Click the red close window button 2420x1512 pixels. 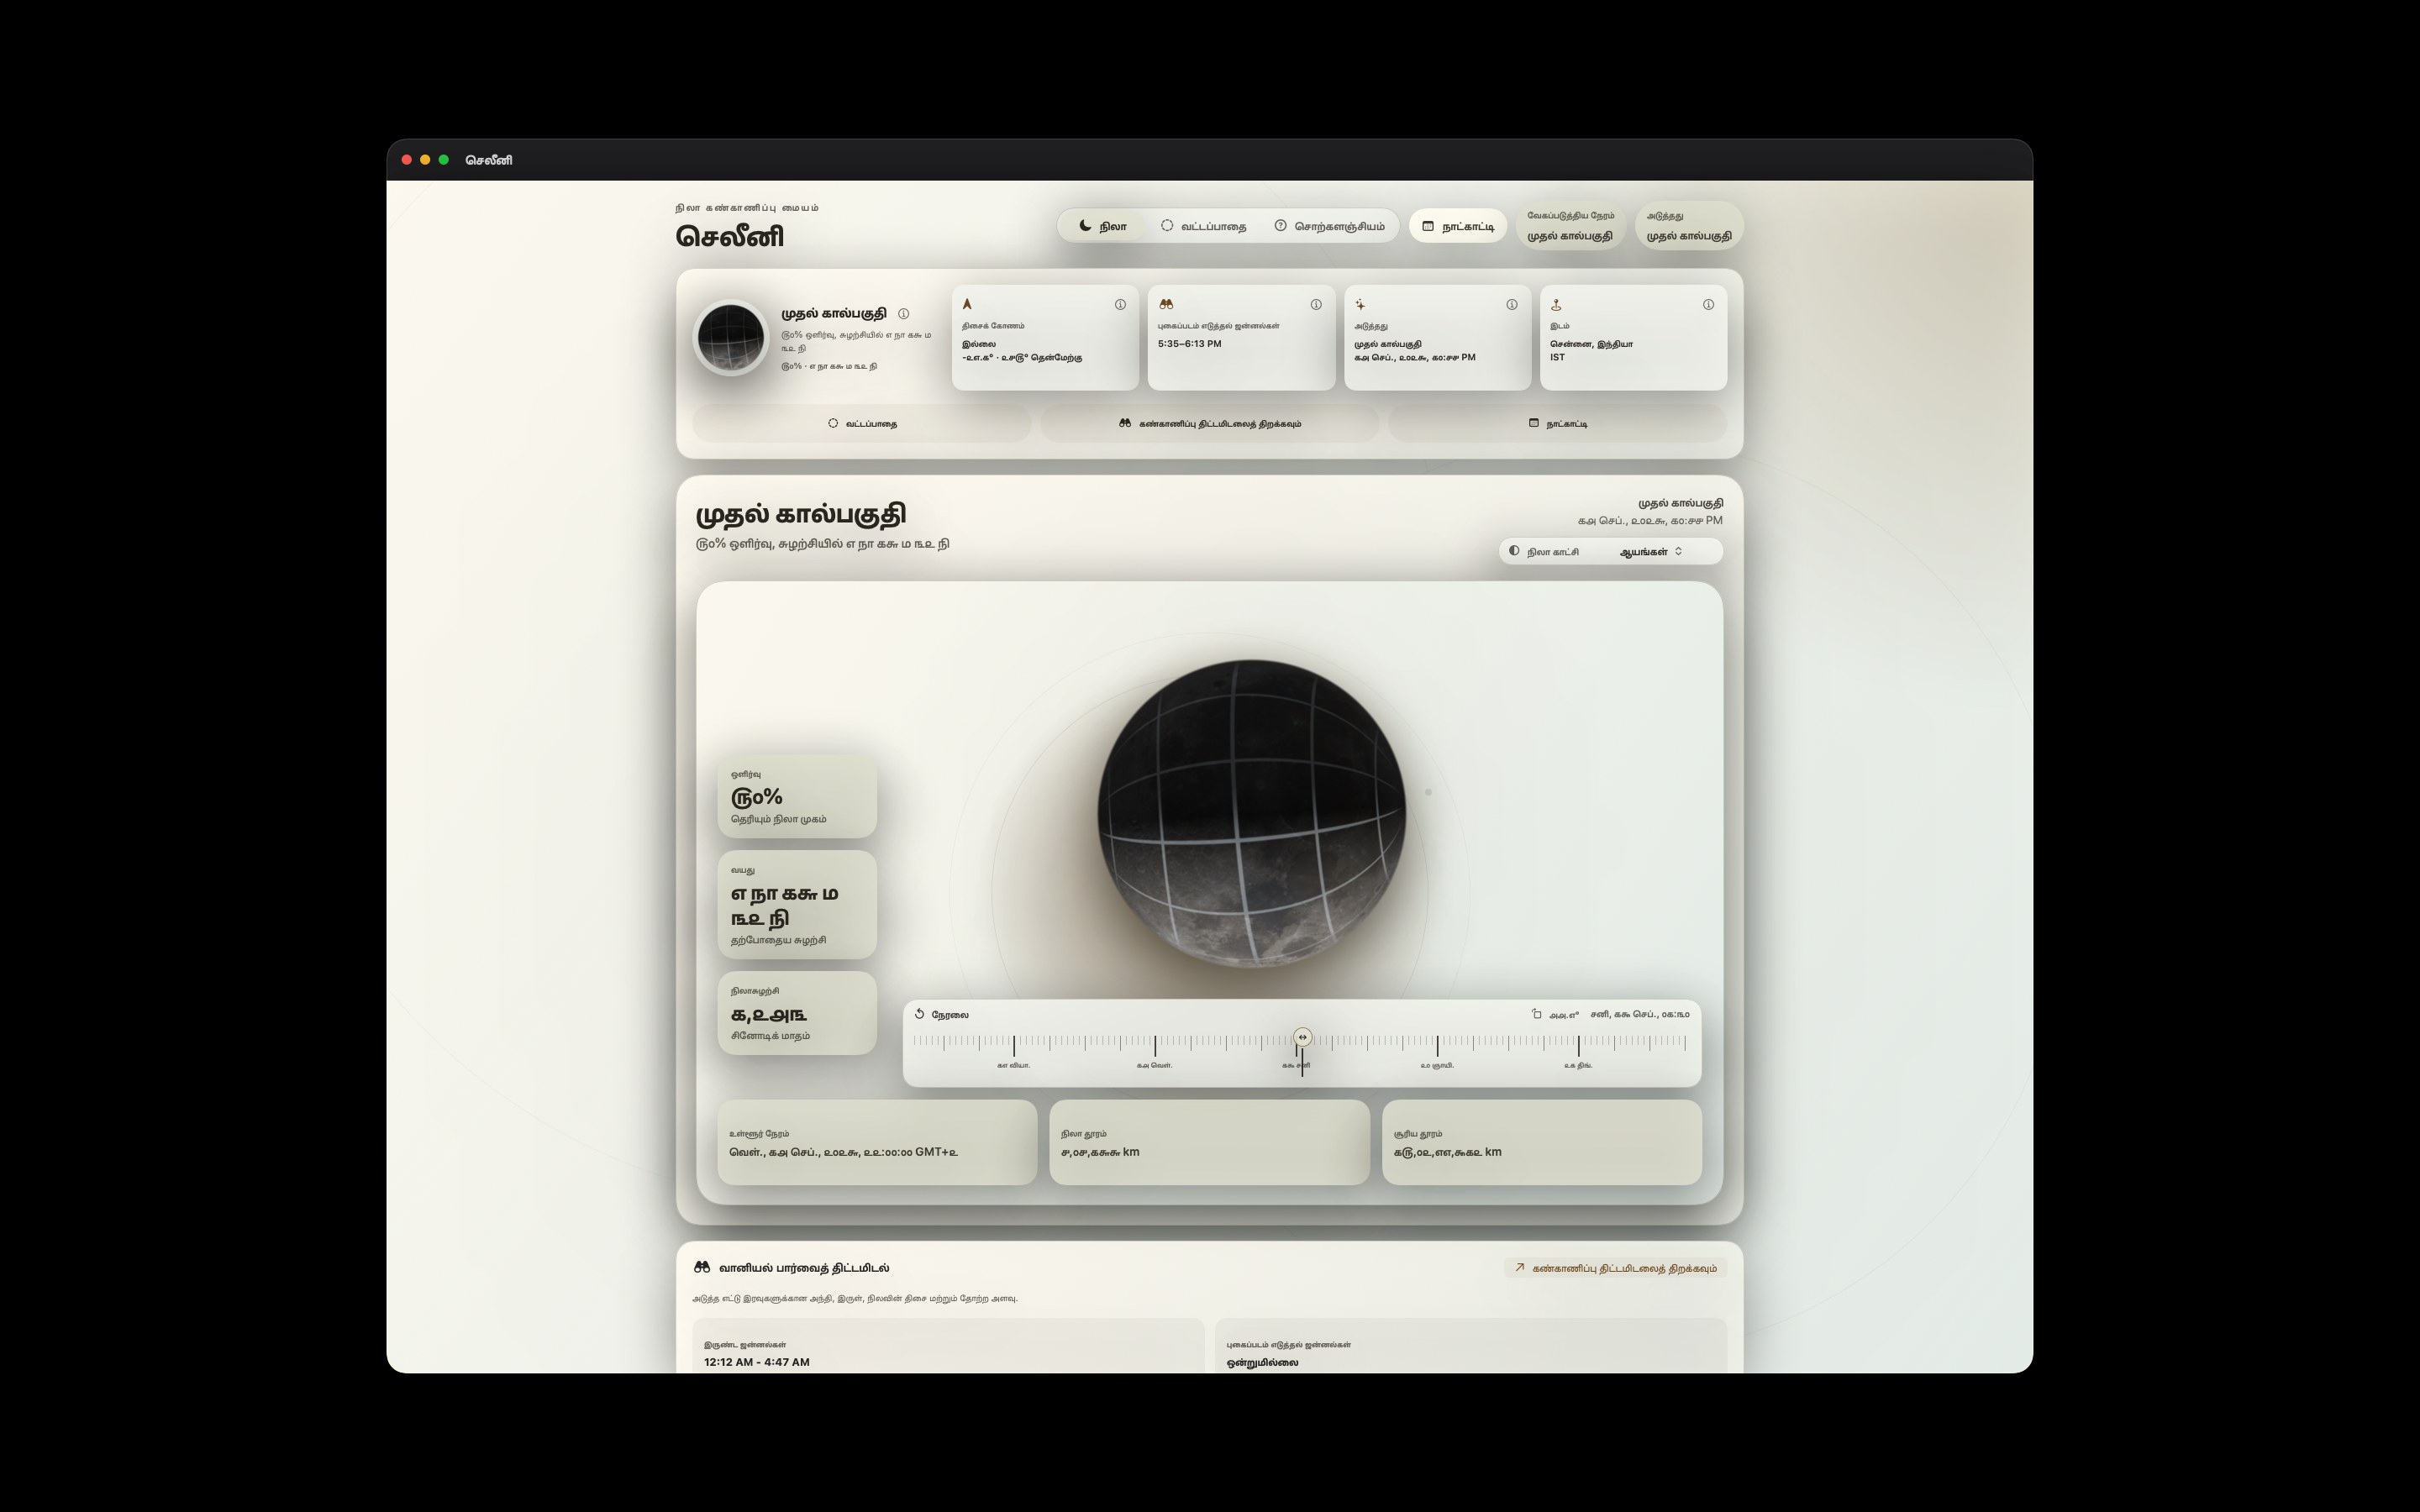407,160
